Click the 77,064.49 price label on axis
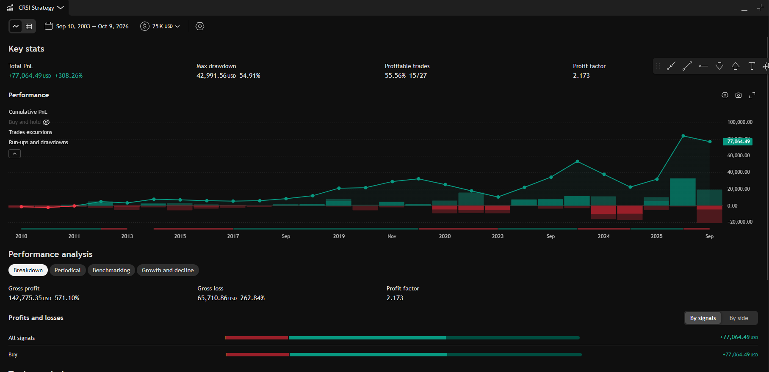 738,142
